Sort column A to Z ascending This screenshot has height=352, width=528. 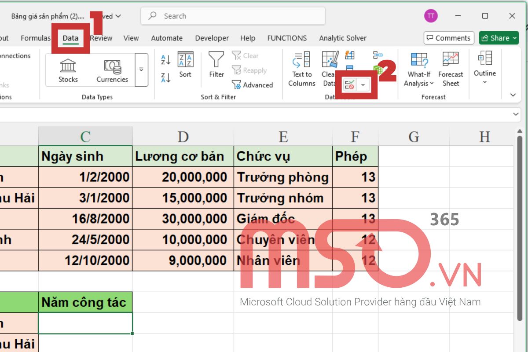coord(166,60)
